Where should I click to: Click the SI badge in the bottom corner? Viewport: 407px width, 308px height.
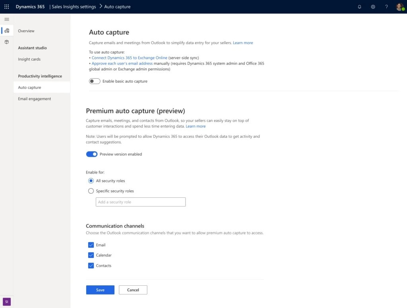6,301
